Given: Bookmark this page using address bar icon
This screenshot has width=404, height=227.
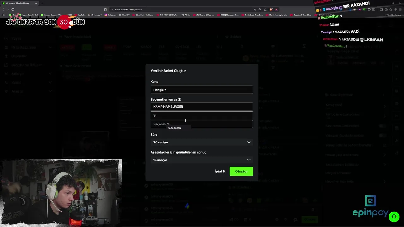Looking at the screenshot, I should pos(105,9).
